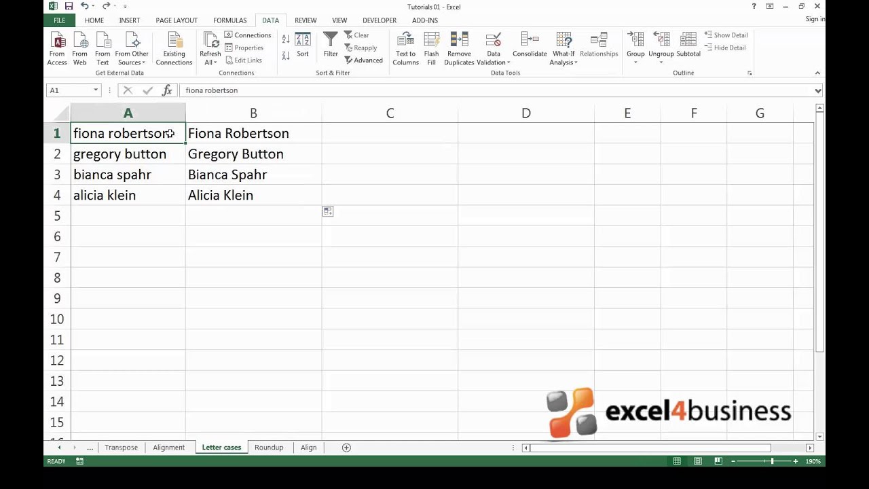Switch to Page Layout view in the status bar
The height and width of the screenshot is (489, 869).
[x=698, y=461]
